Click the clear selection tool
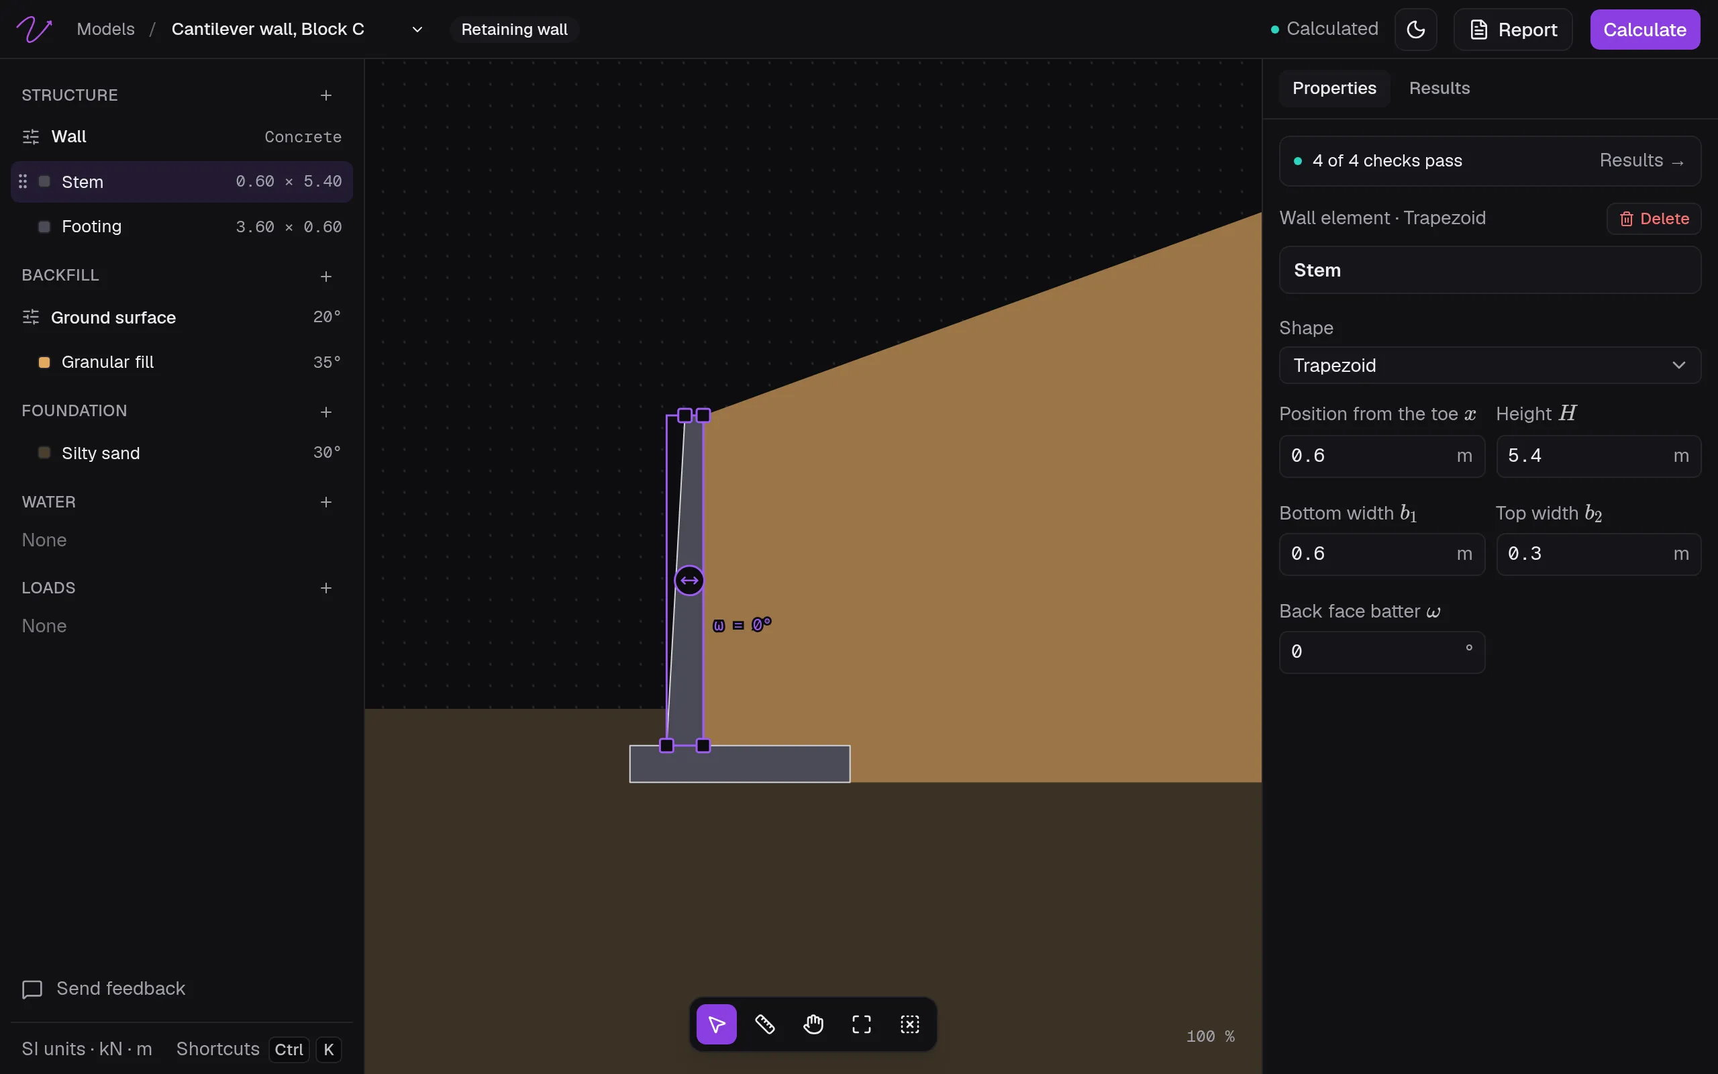1718x1074 pixels. (909, 1024)
